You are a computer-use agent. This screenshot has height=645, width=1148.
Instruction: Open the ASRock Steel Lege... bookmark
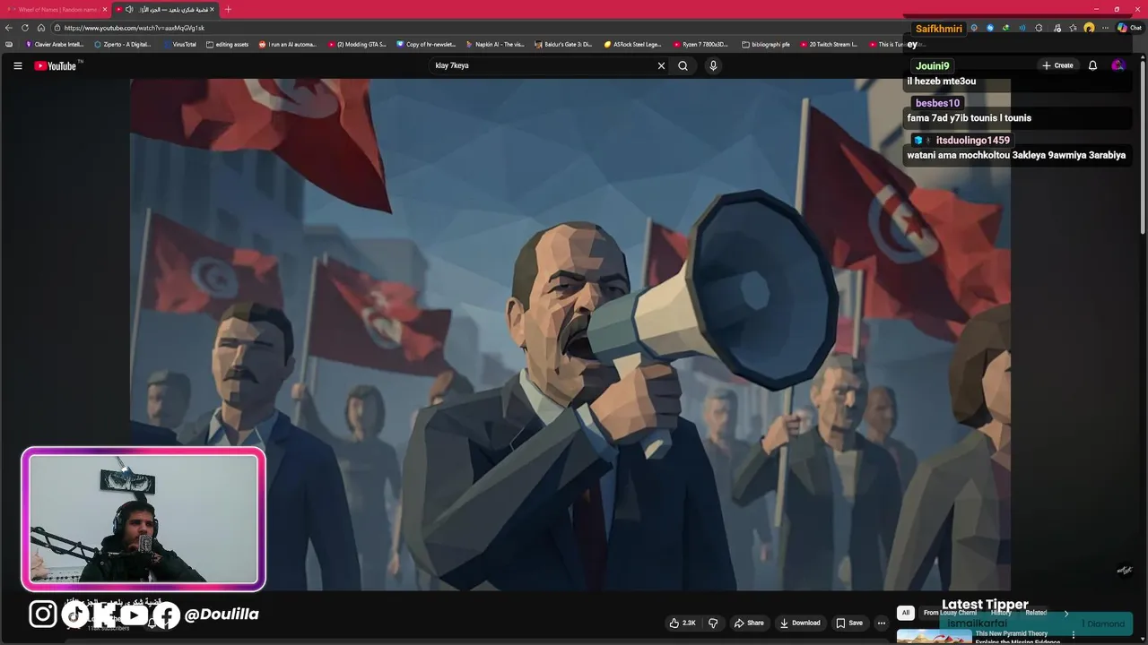click(632, 44)
